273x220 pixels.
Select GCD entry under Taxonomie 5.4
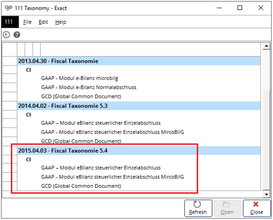coord(81,186)
